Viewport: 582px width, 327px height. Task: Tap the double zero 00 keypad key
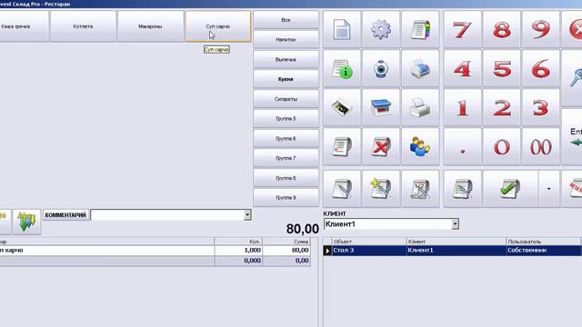tap(541, 147)
